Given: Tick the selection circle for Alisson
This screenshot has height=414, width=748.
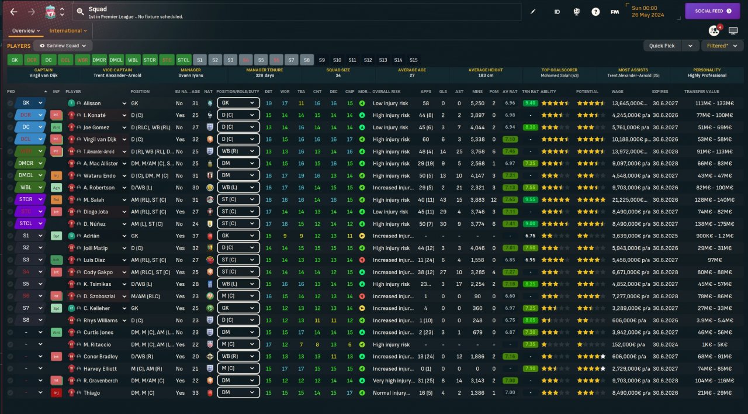Looking at the screenshot, I should pos(10,103).
